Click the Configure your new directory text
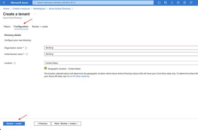This screenshot has height=130, width=198. tap(18, 40)
